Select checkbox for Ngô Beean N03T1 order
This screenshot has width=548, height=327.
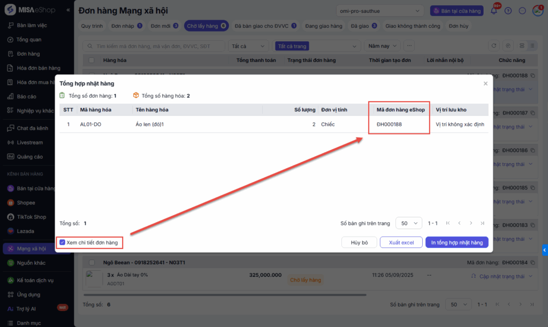pos(92,262)
